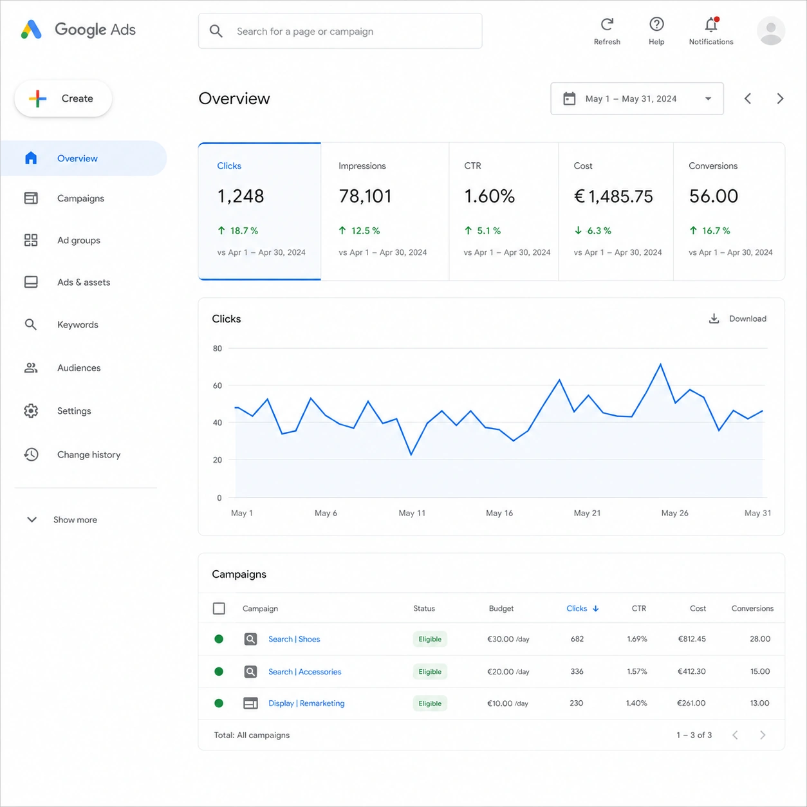This screenshot has height=807, width=807.
Task: Click the search magnifier icon
Action: click(216, 31)
